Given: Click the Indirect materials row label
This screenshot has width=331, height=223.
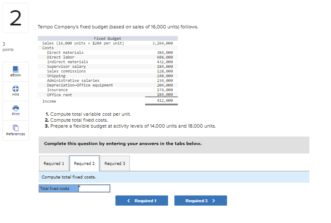Looking at the screenshot, I should click(67, 62).
